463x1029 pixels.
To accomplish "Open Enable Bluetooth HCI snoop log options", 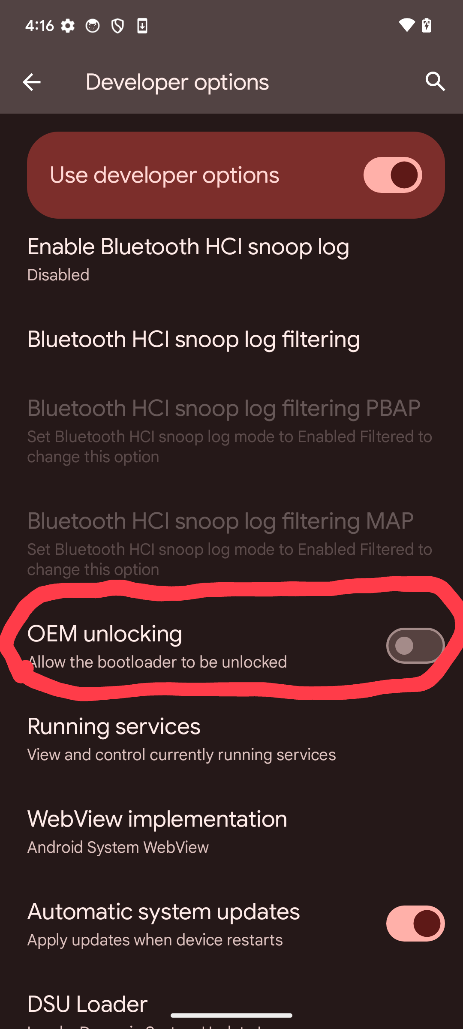I will tap(231, 259).
